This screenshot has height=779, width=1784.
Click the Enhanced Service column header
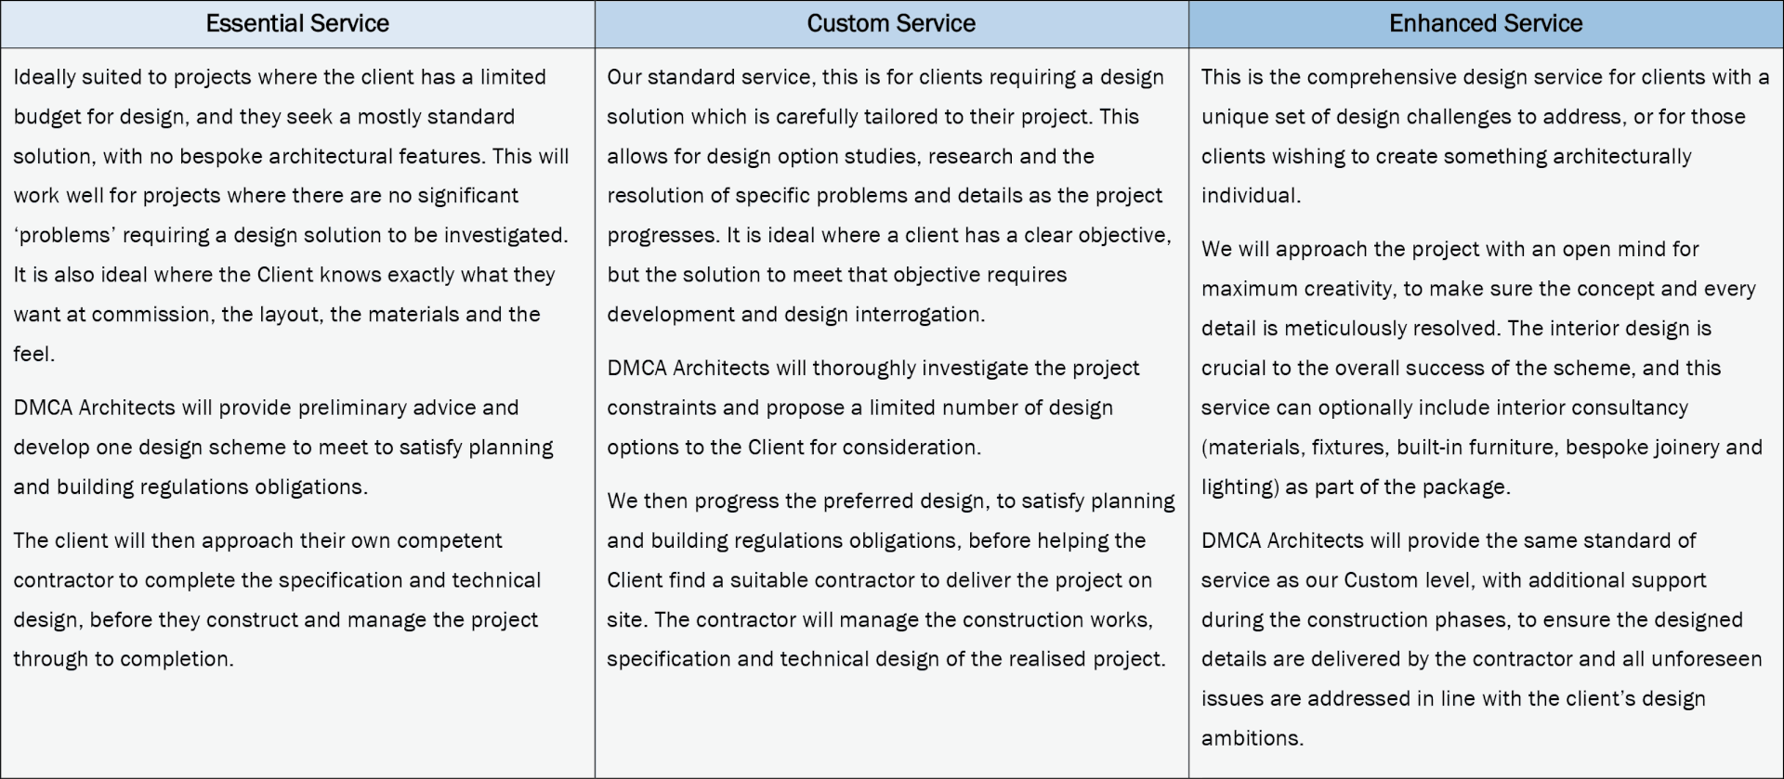pyautogui.click(x=1486, y=24)
